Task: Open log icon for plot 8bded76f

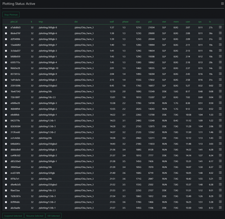Action: point(220,33)
